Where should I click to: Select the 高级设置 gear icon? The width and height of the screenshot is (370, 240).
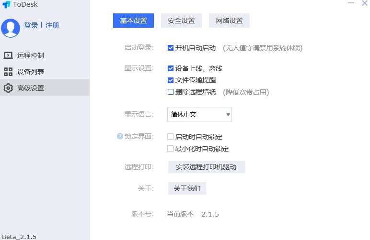(8, 88)
